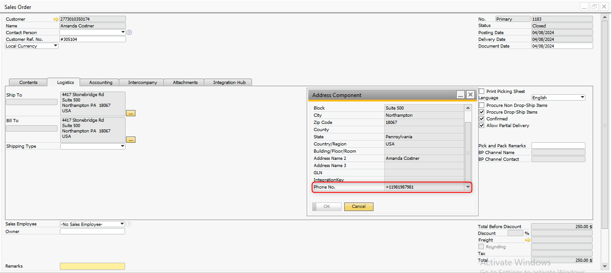
Task: Click the details icon next to Contact Person
Action: pos(129,32)
